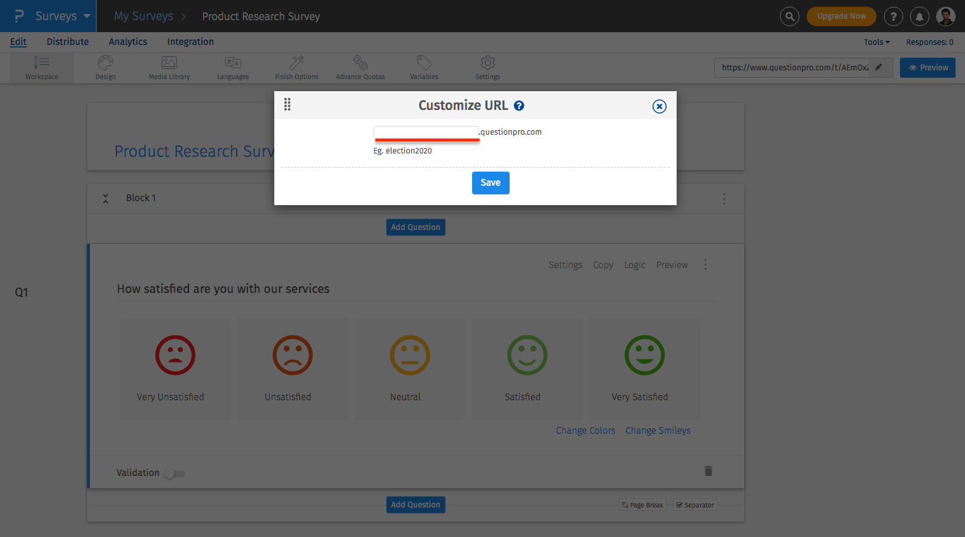Open the Media Library
965x537 pixels.
click(168, 67)
